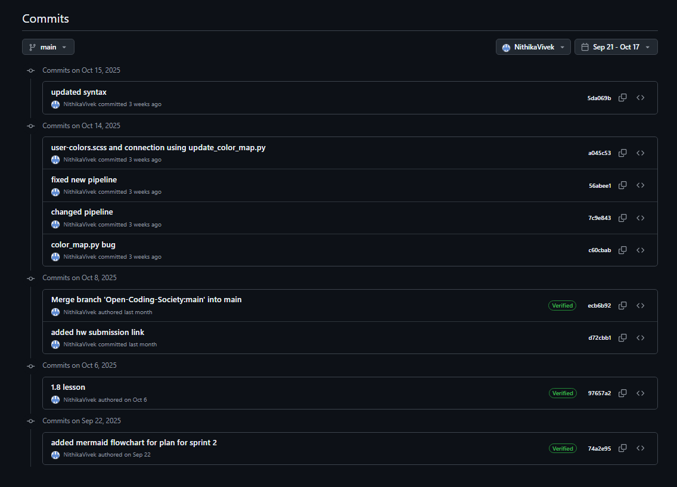
Task: Click the Verified badge on commit 74a2e95
Action: (563, 449)
